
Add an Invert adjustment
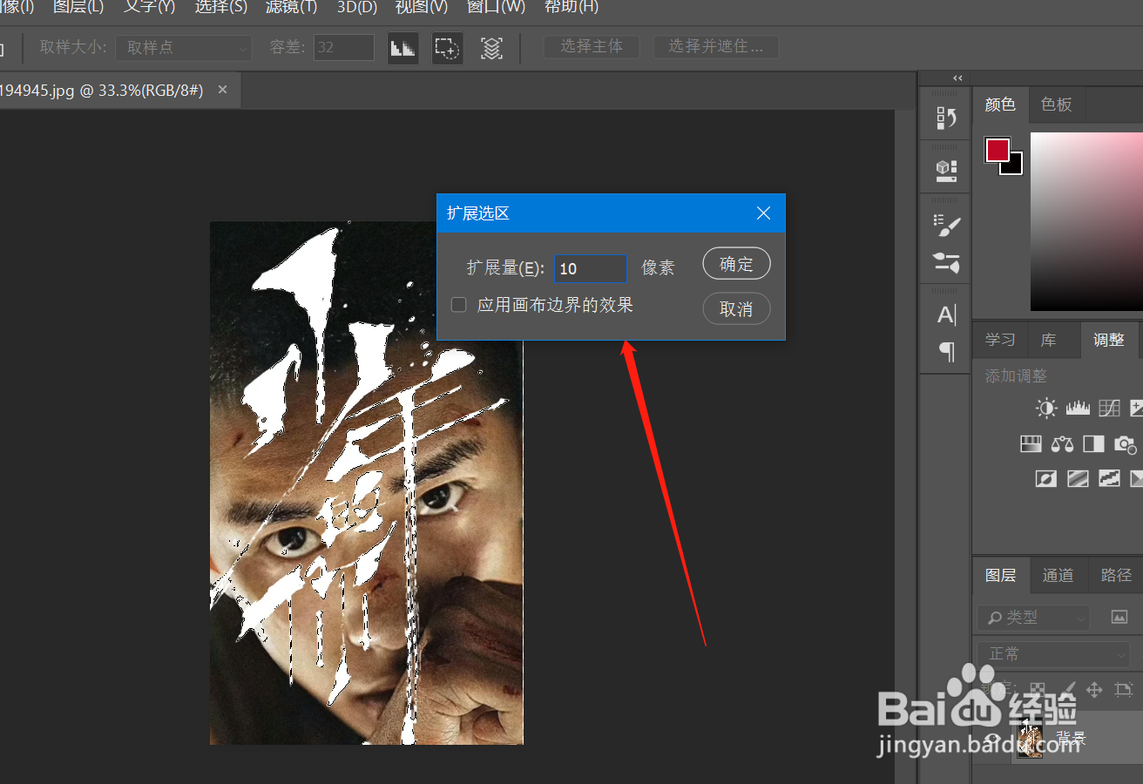pos(1046,478)
